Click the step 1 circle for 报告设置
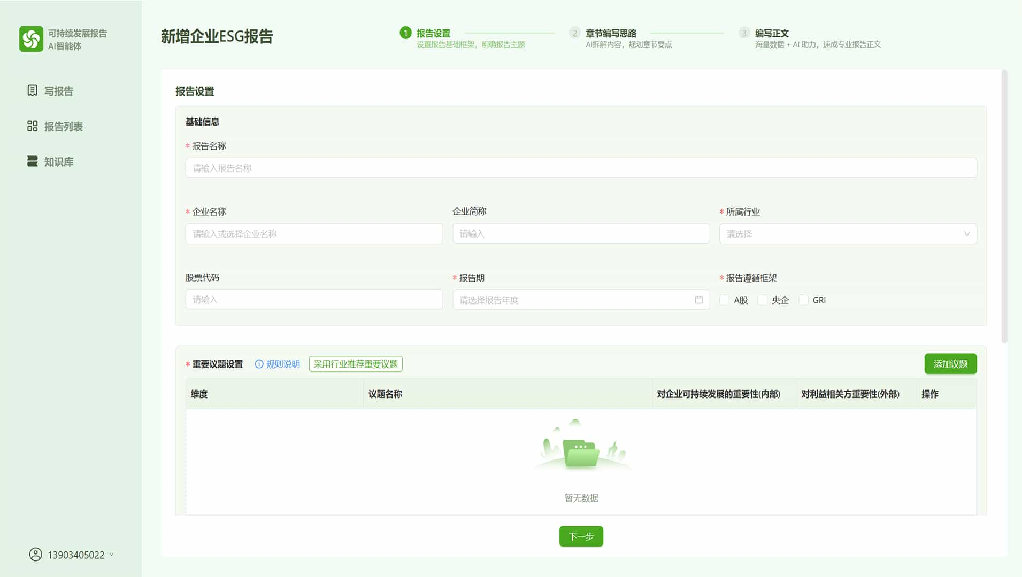 (x=405, y=33)
